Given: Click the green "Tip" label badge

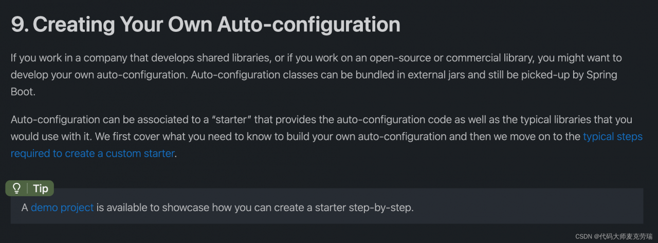Looking at the screenshot, I should pyautogui.click(x=40, y=189).
